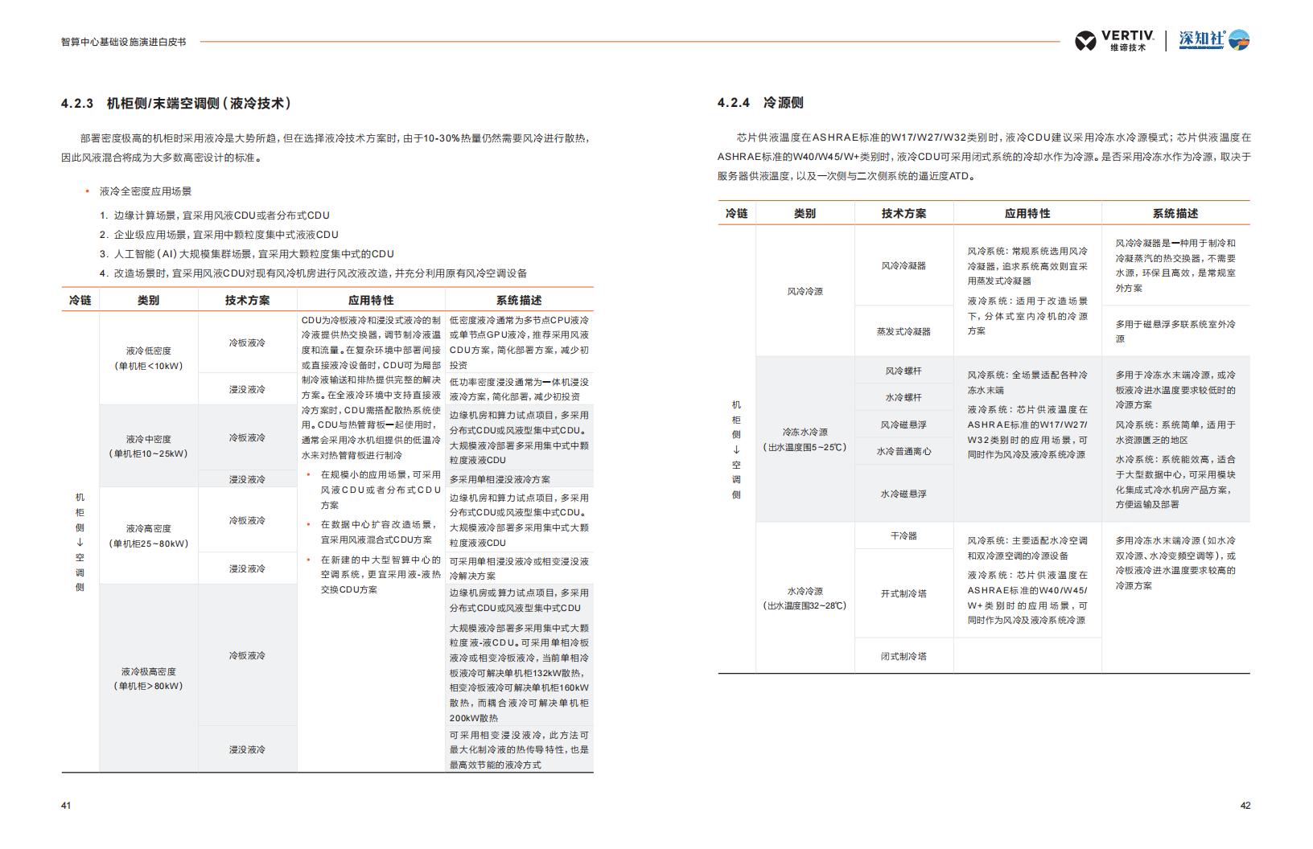Click the cell 水冷磁悬浮
Image resolution: width=1313 pixels, height=849 pixels.
click(x=903, y=494)
